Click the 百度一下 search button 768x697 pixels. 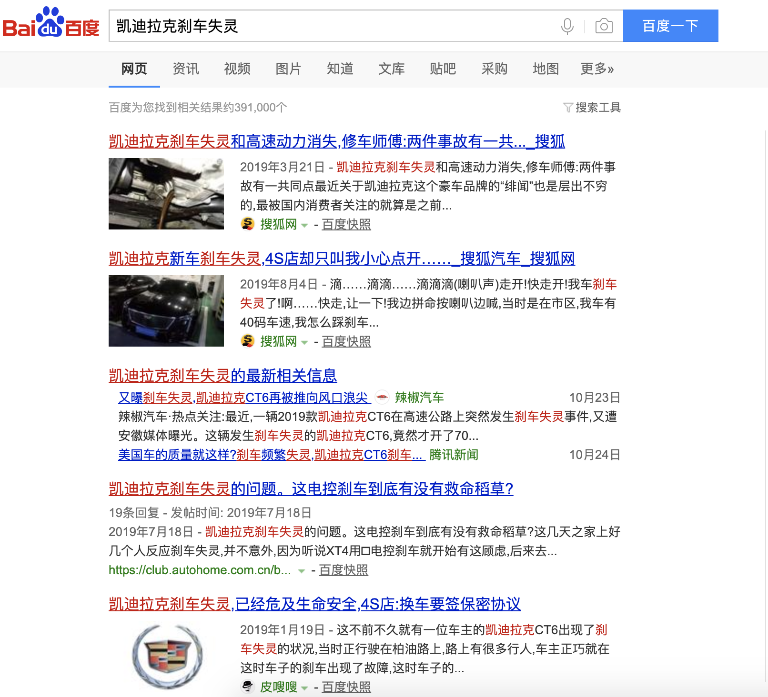tap(671, 26)
